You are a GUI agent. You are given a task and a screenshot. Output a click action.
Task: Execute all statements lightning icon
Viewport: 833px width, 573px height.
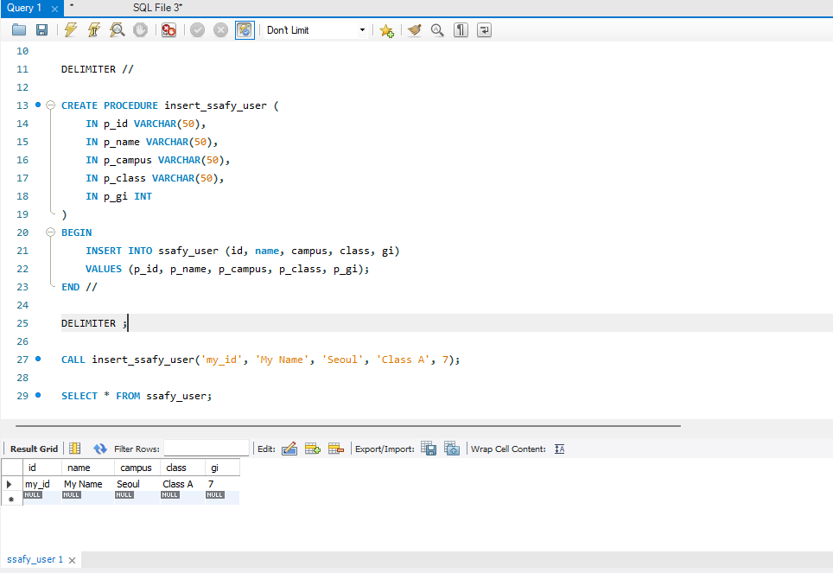tap(71, 29)
